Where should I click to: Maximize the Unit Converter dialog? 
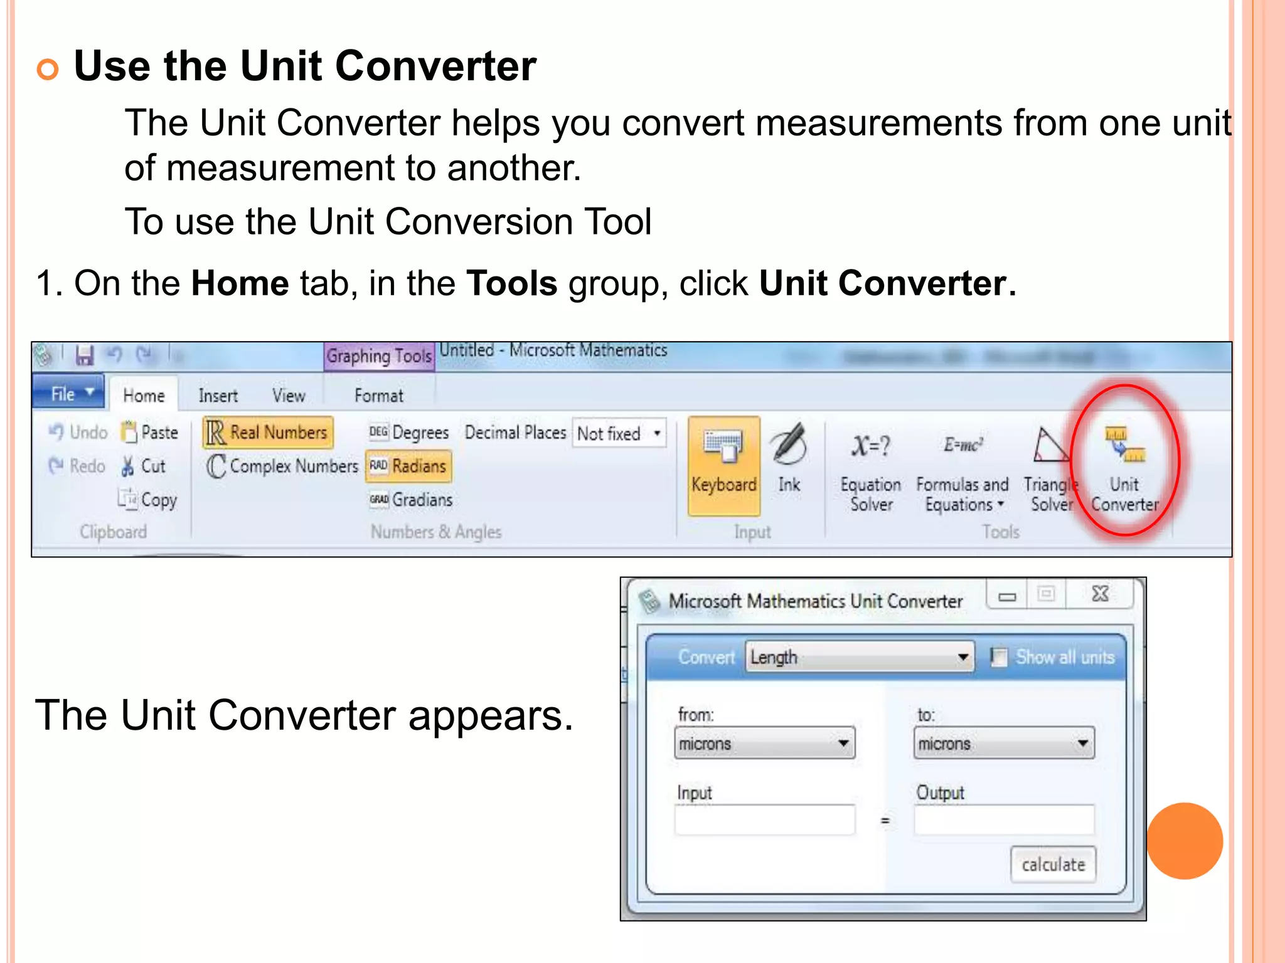pyautogui.click(x=1046, y=594)
